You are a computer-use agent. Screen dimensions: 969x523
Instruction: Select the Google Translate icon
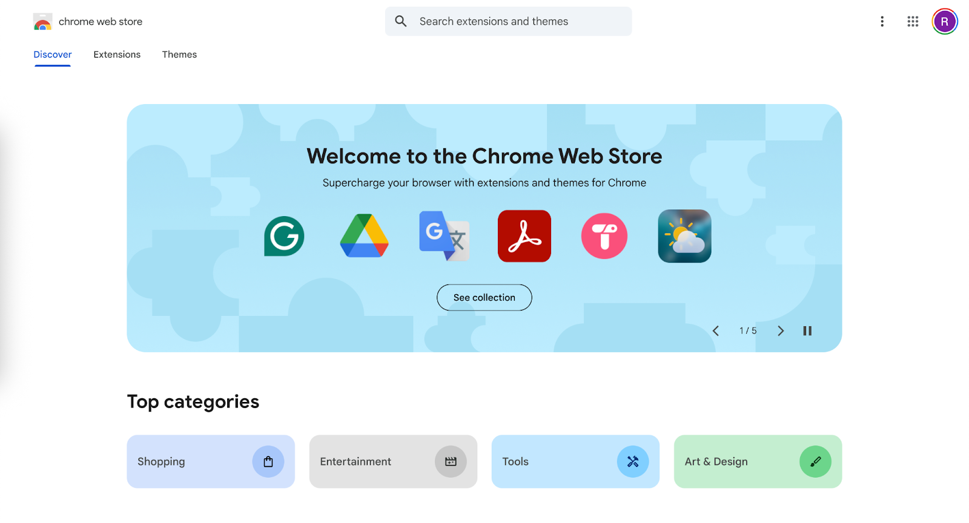click(x=444, y=236)
